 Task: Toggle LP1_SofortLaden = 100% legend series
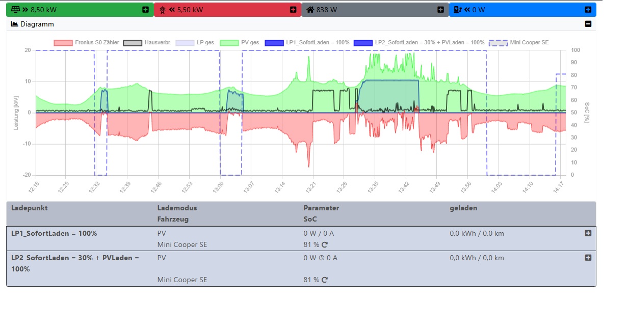coord(307,43)
